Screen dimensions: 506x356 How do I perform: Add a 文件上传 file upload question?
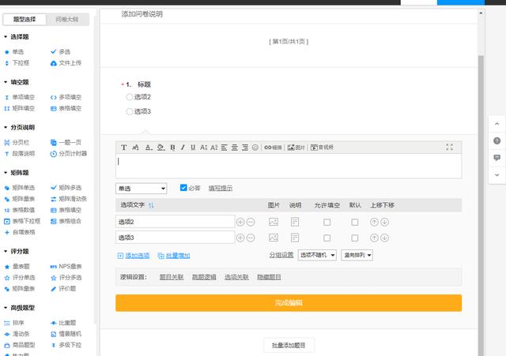pos(66,63)
